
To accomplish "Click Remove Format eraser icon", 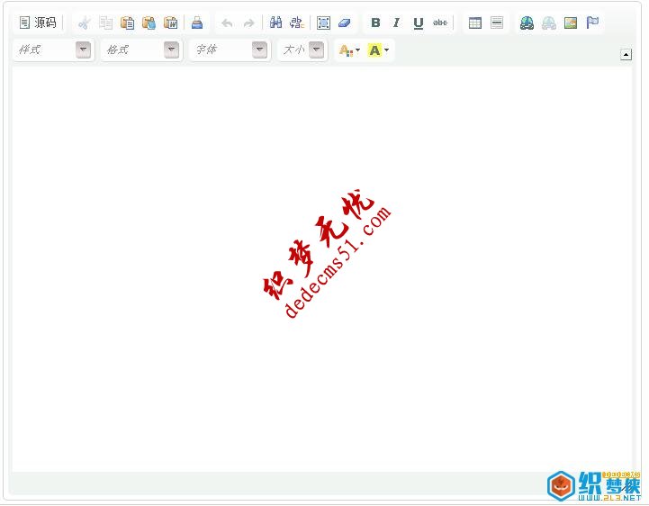I will [345, 23].
